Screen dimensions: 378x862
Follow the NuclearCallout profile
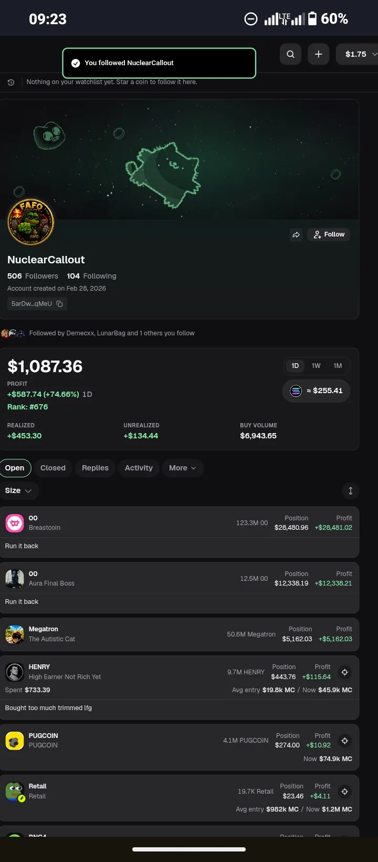(x=329, y=234)
